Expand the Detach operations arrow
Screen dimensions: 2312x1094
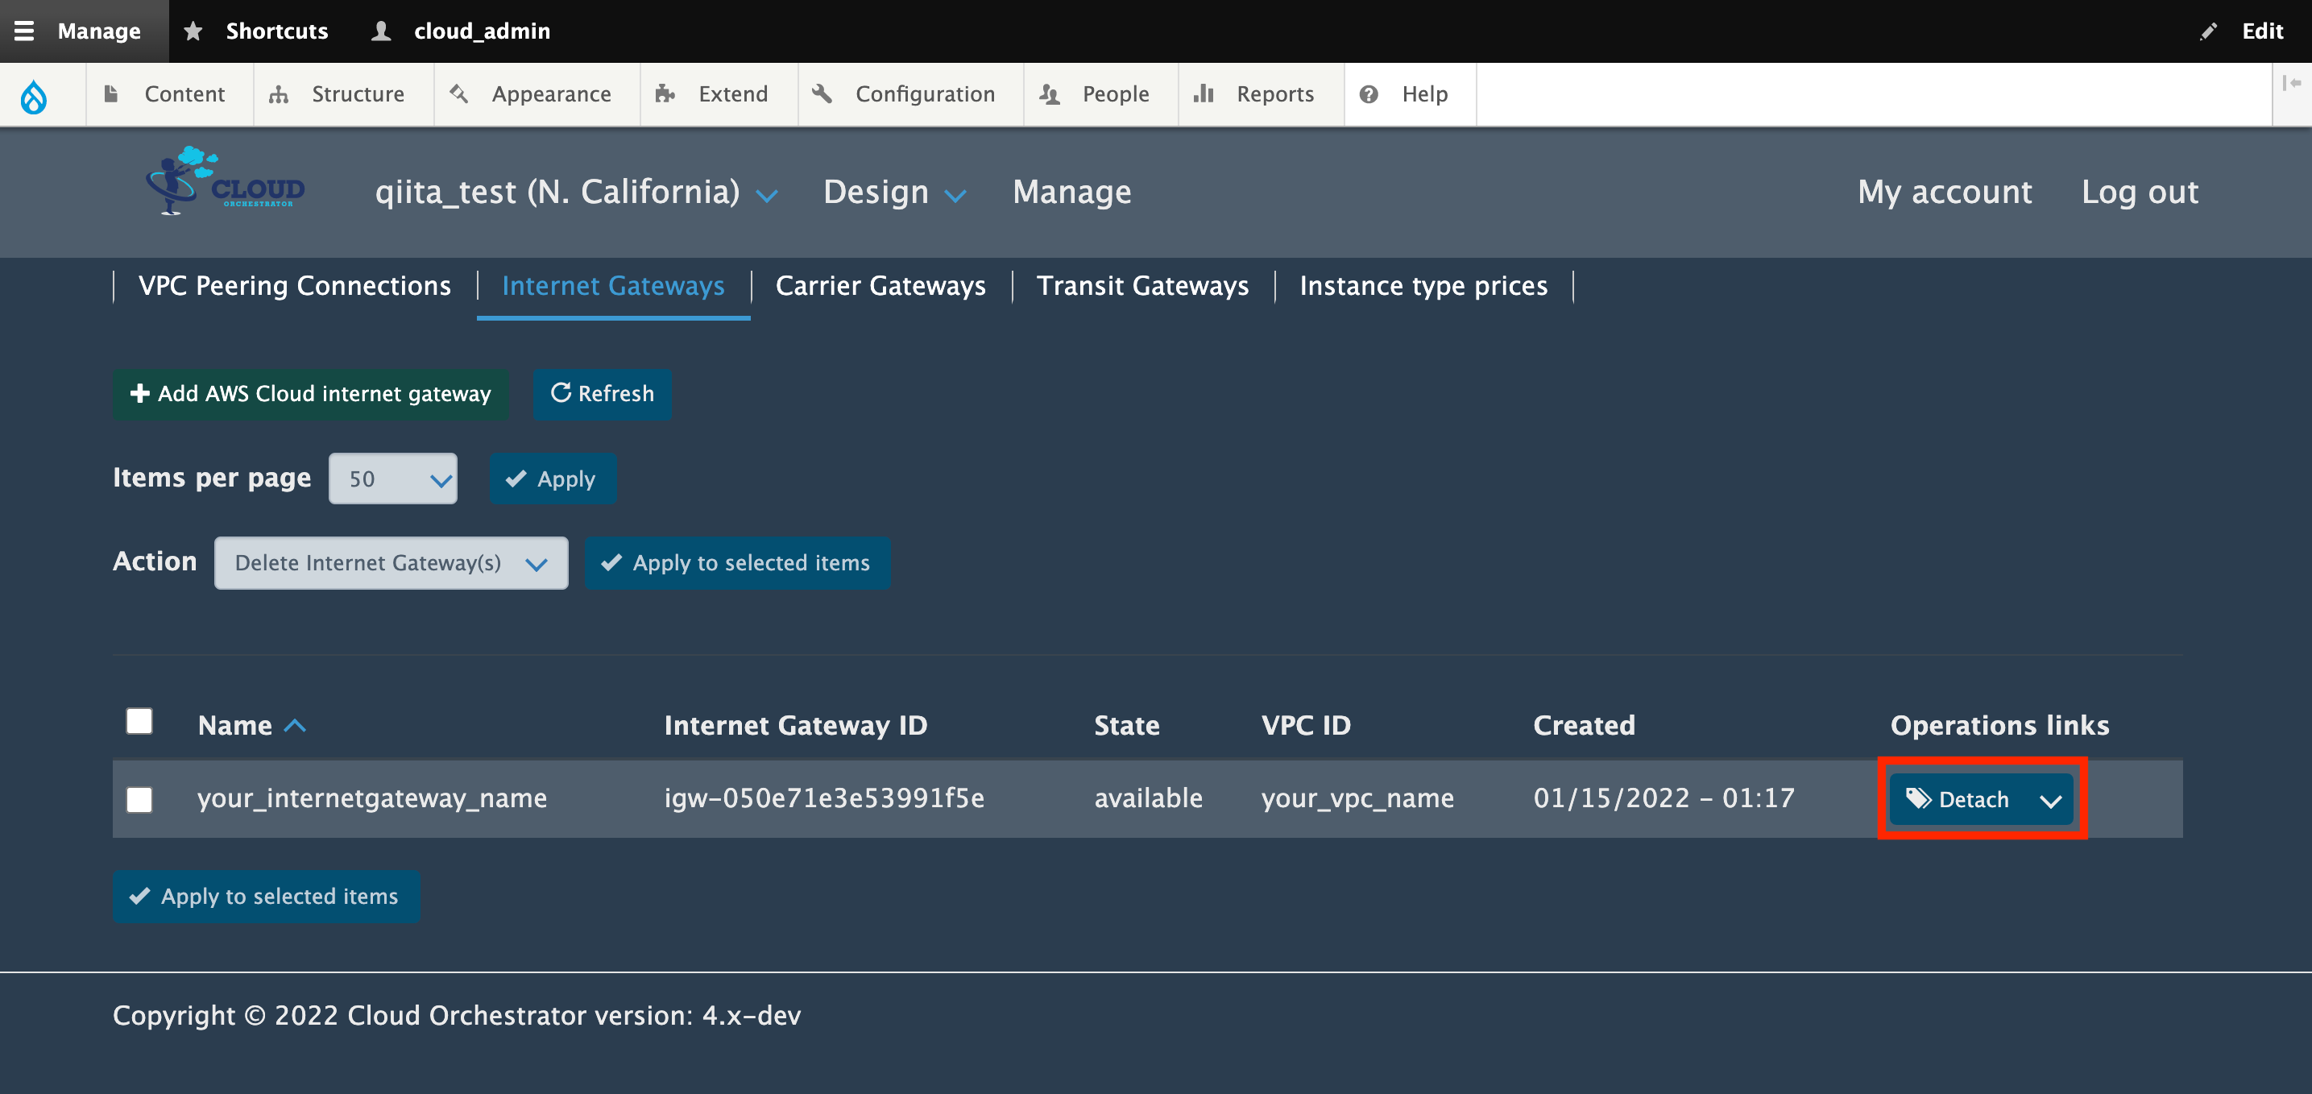(x=2050, y=800)
